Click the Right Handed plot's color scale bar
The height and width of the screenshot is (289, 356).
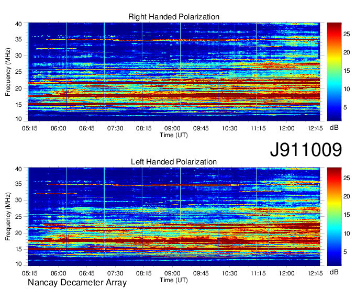click(x=334, y=72)
